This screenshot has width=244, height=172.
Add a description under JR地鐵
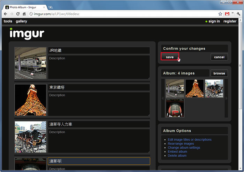[x=99, y=67]
